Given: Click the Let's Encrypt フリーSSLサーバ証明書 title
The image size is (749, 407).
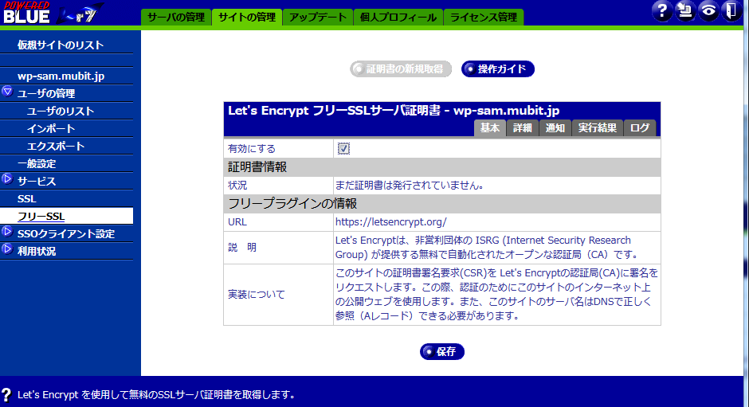Looking at the screenshot, I should (394, 111).
